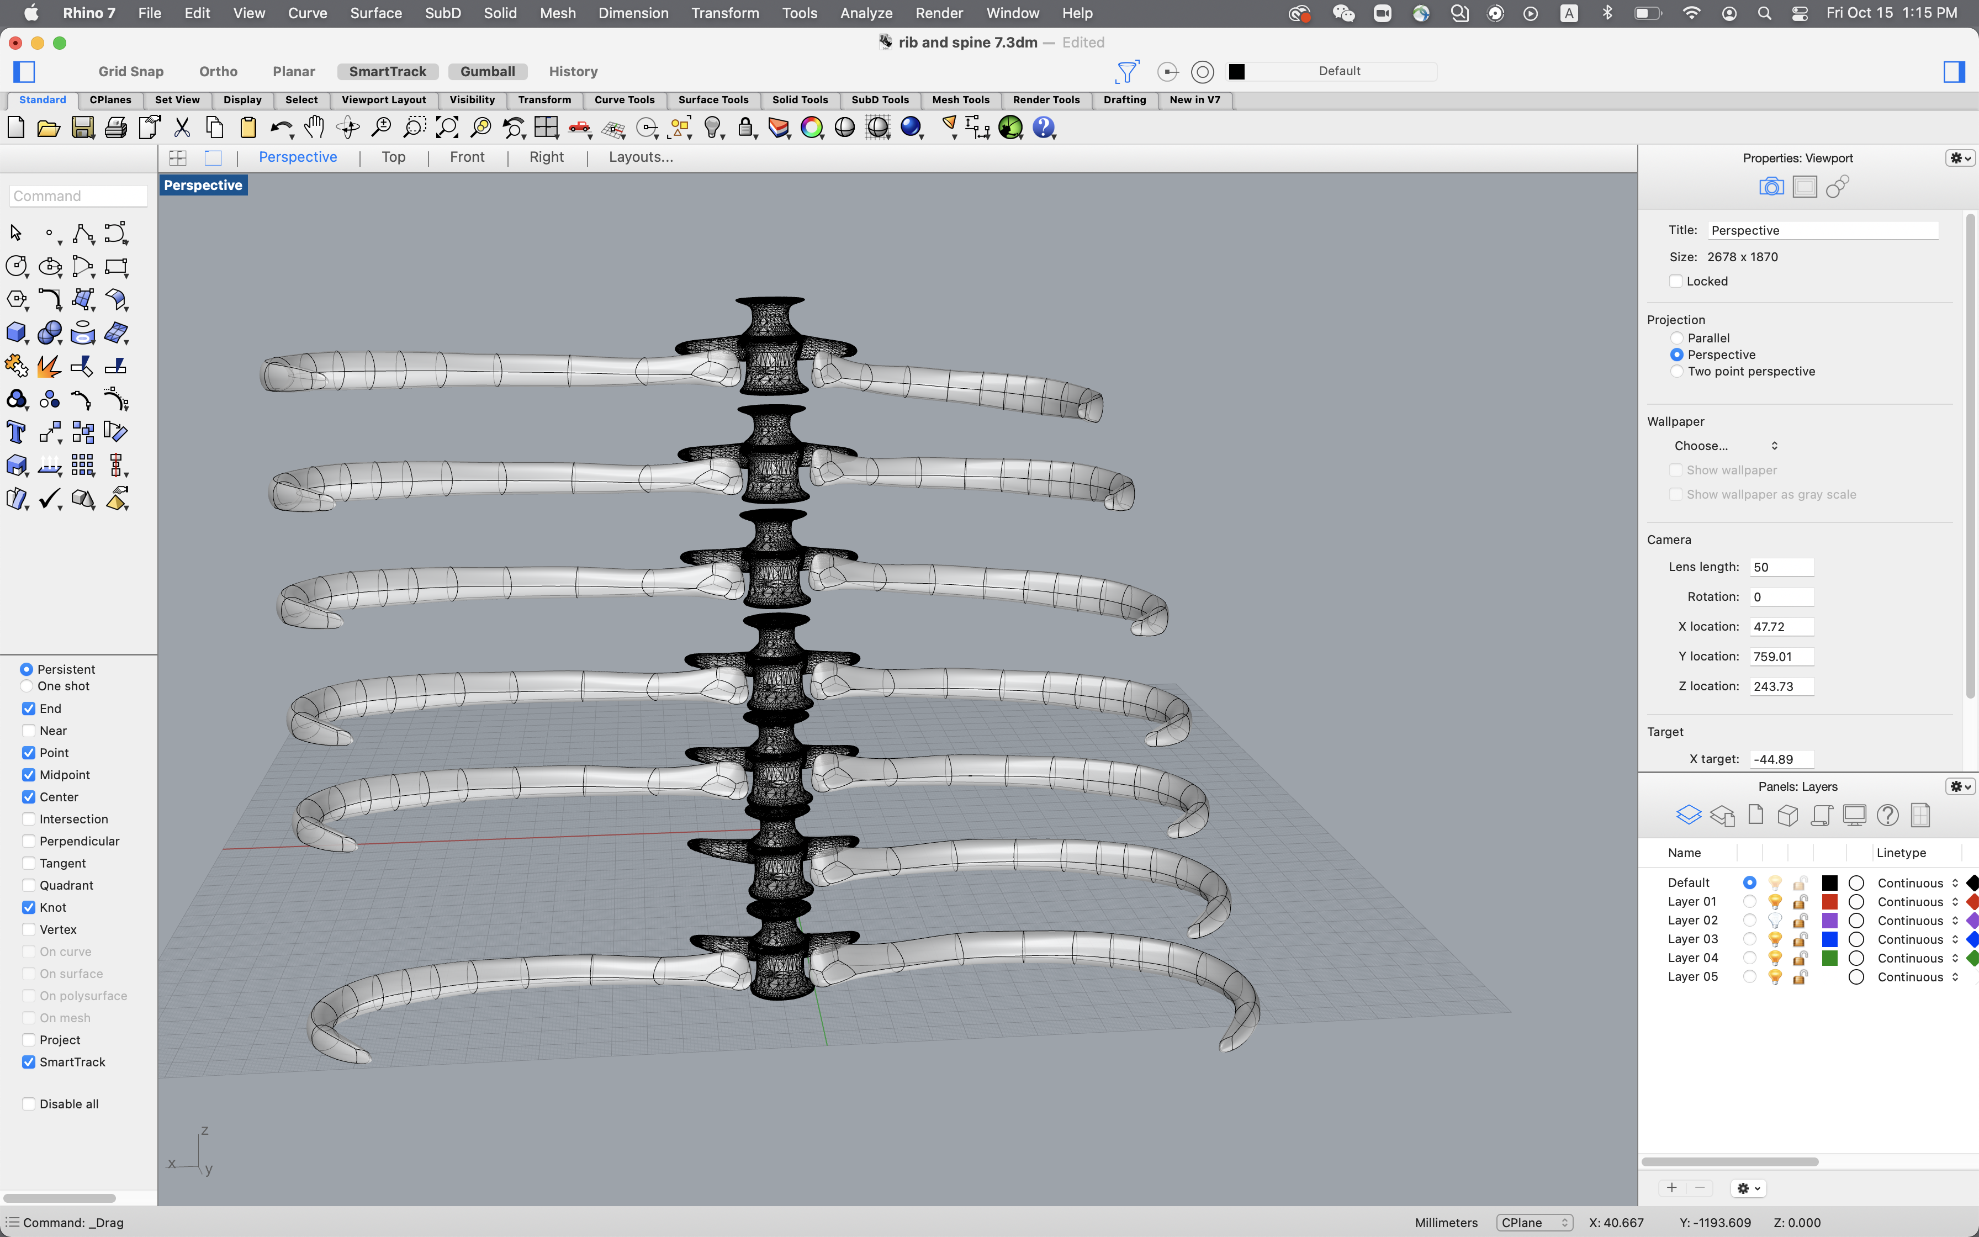Toggle the Gumball button
1979x1237 pixels.
(488, 71)
